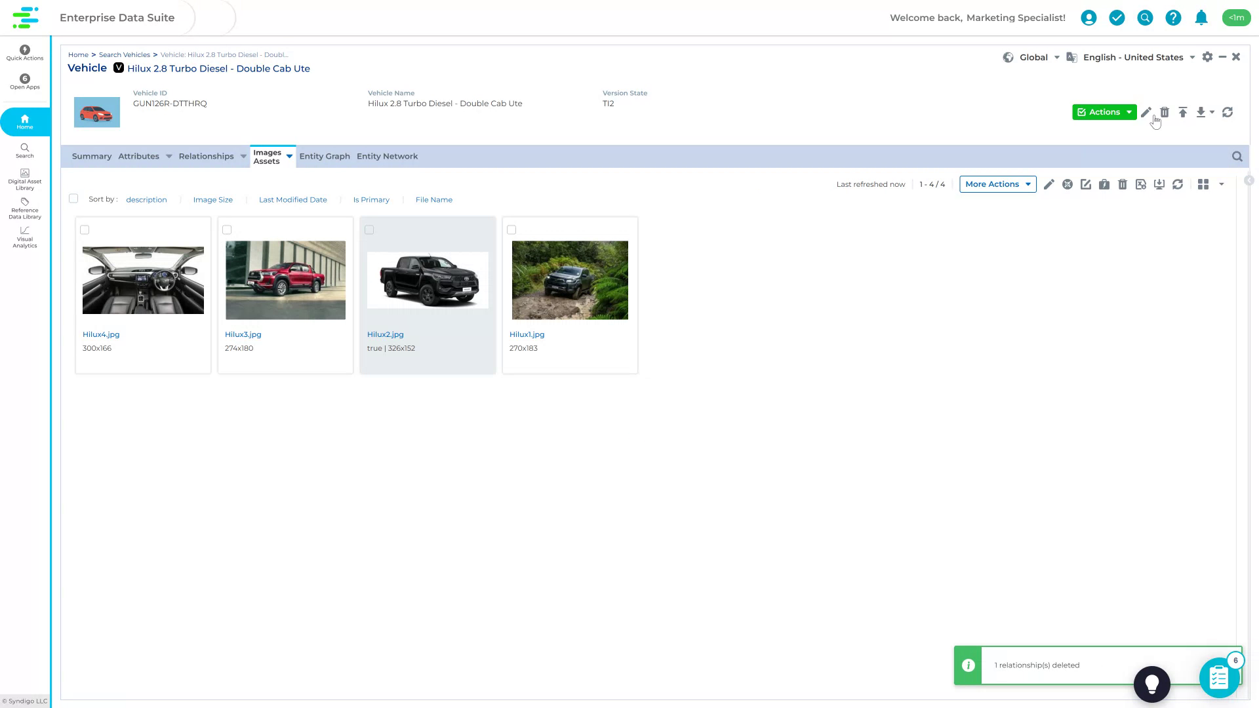Open the notifications bell icon
The image size is (1259, 708).
point(1201,18)
